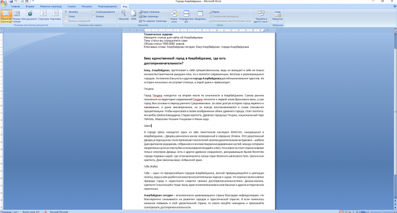Screen dimensions: 397x213
Task: Click Упорядочить все windows button
Action: (x=186, y=17)
